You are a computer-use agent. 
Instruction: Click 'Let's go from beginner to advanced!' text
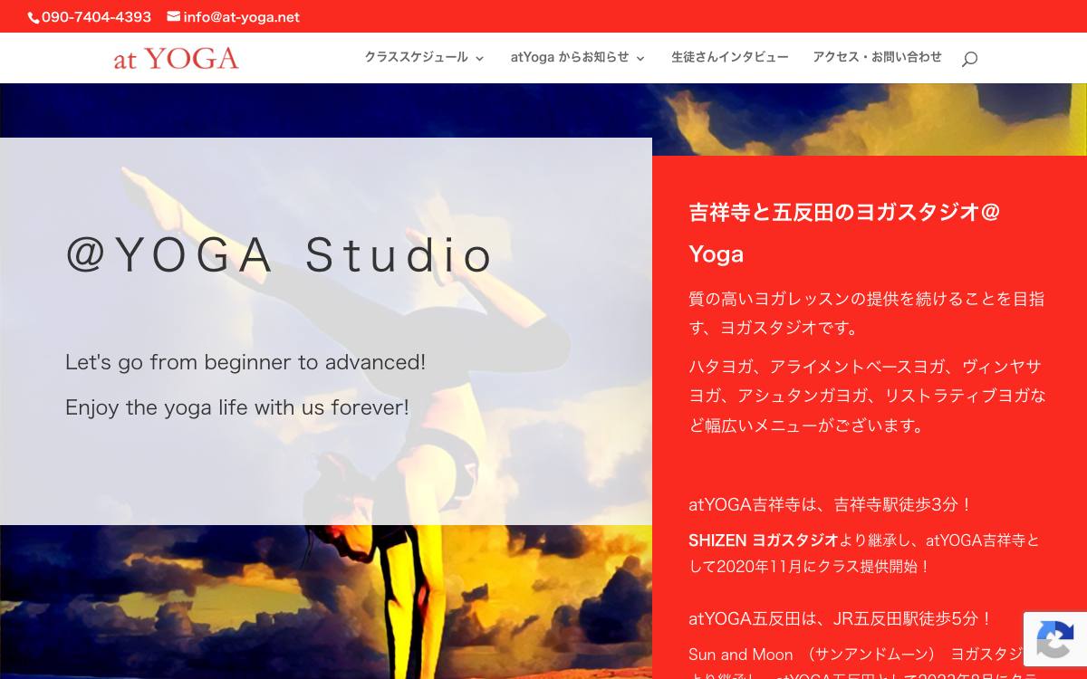coord(245,362)
